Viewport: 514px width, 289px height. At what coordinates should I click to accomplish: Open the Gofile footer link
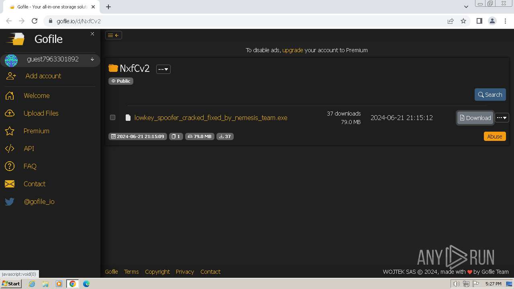(x=111, y=272)
